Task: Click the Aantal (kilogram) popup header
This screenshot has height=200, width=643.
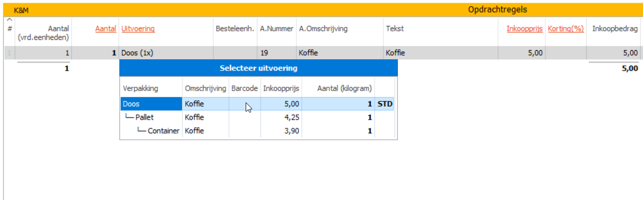Action: [x=345, y=88]
